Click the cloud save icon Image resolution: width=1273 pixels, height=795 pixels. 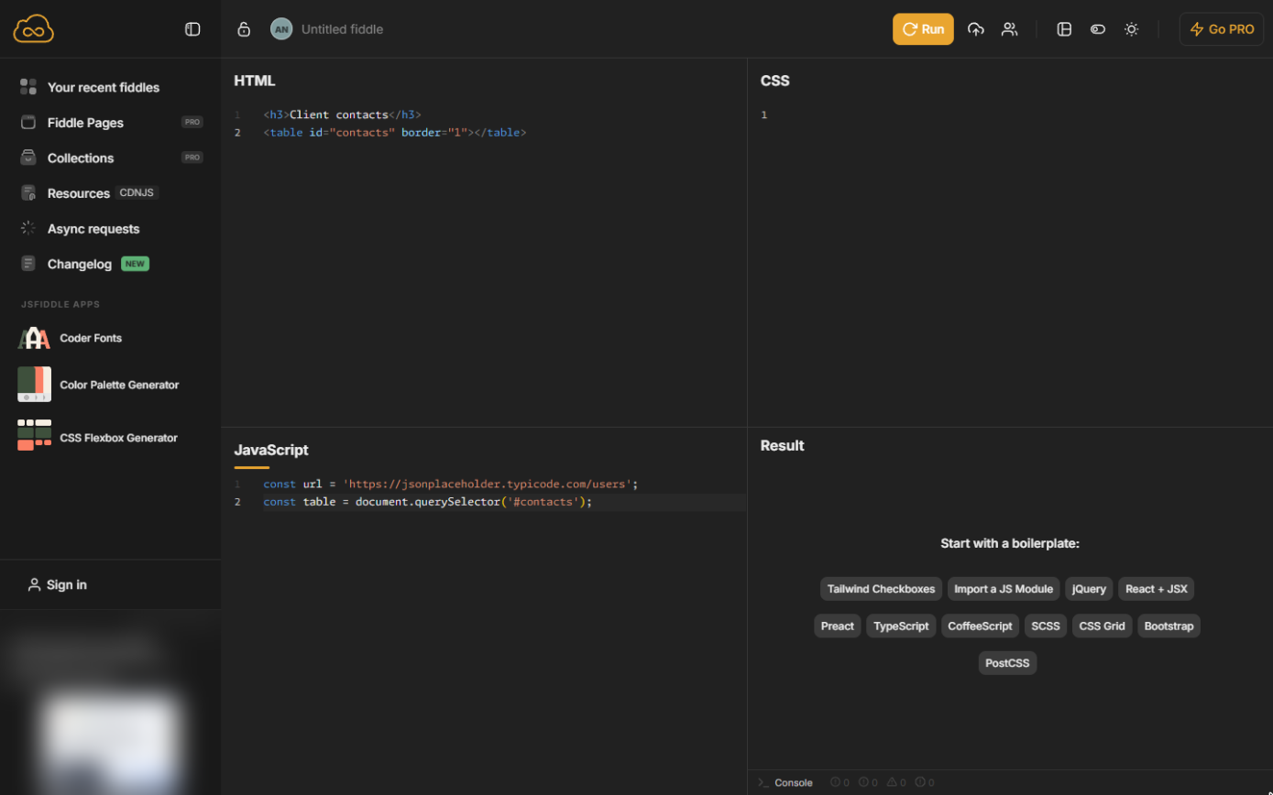point(976,29)
